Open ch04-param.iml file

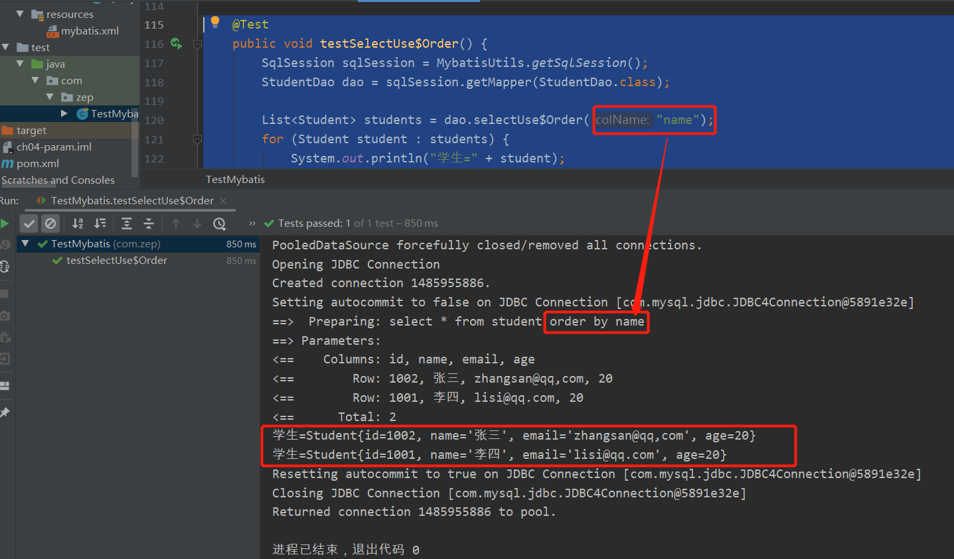coord(47,147)
